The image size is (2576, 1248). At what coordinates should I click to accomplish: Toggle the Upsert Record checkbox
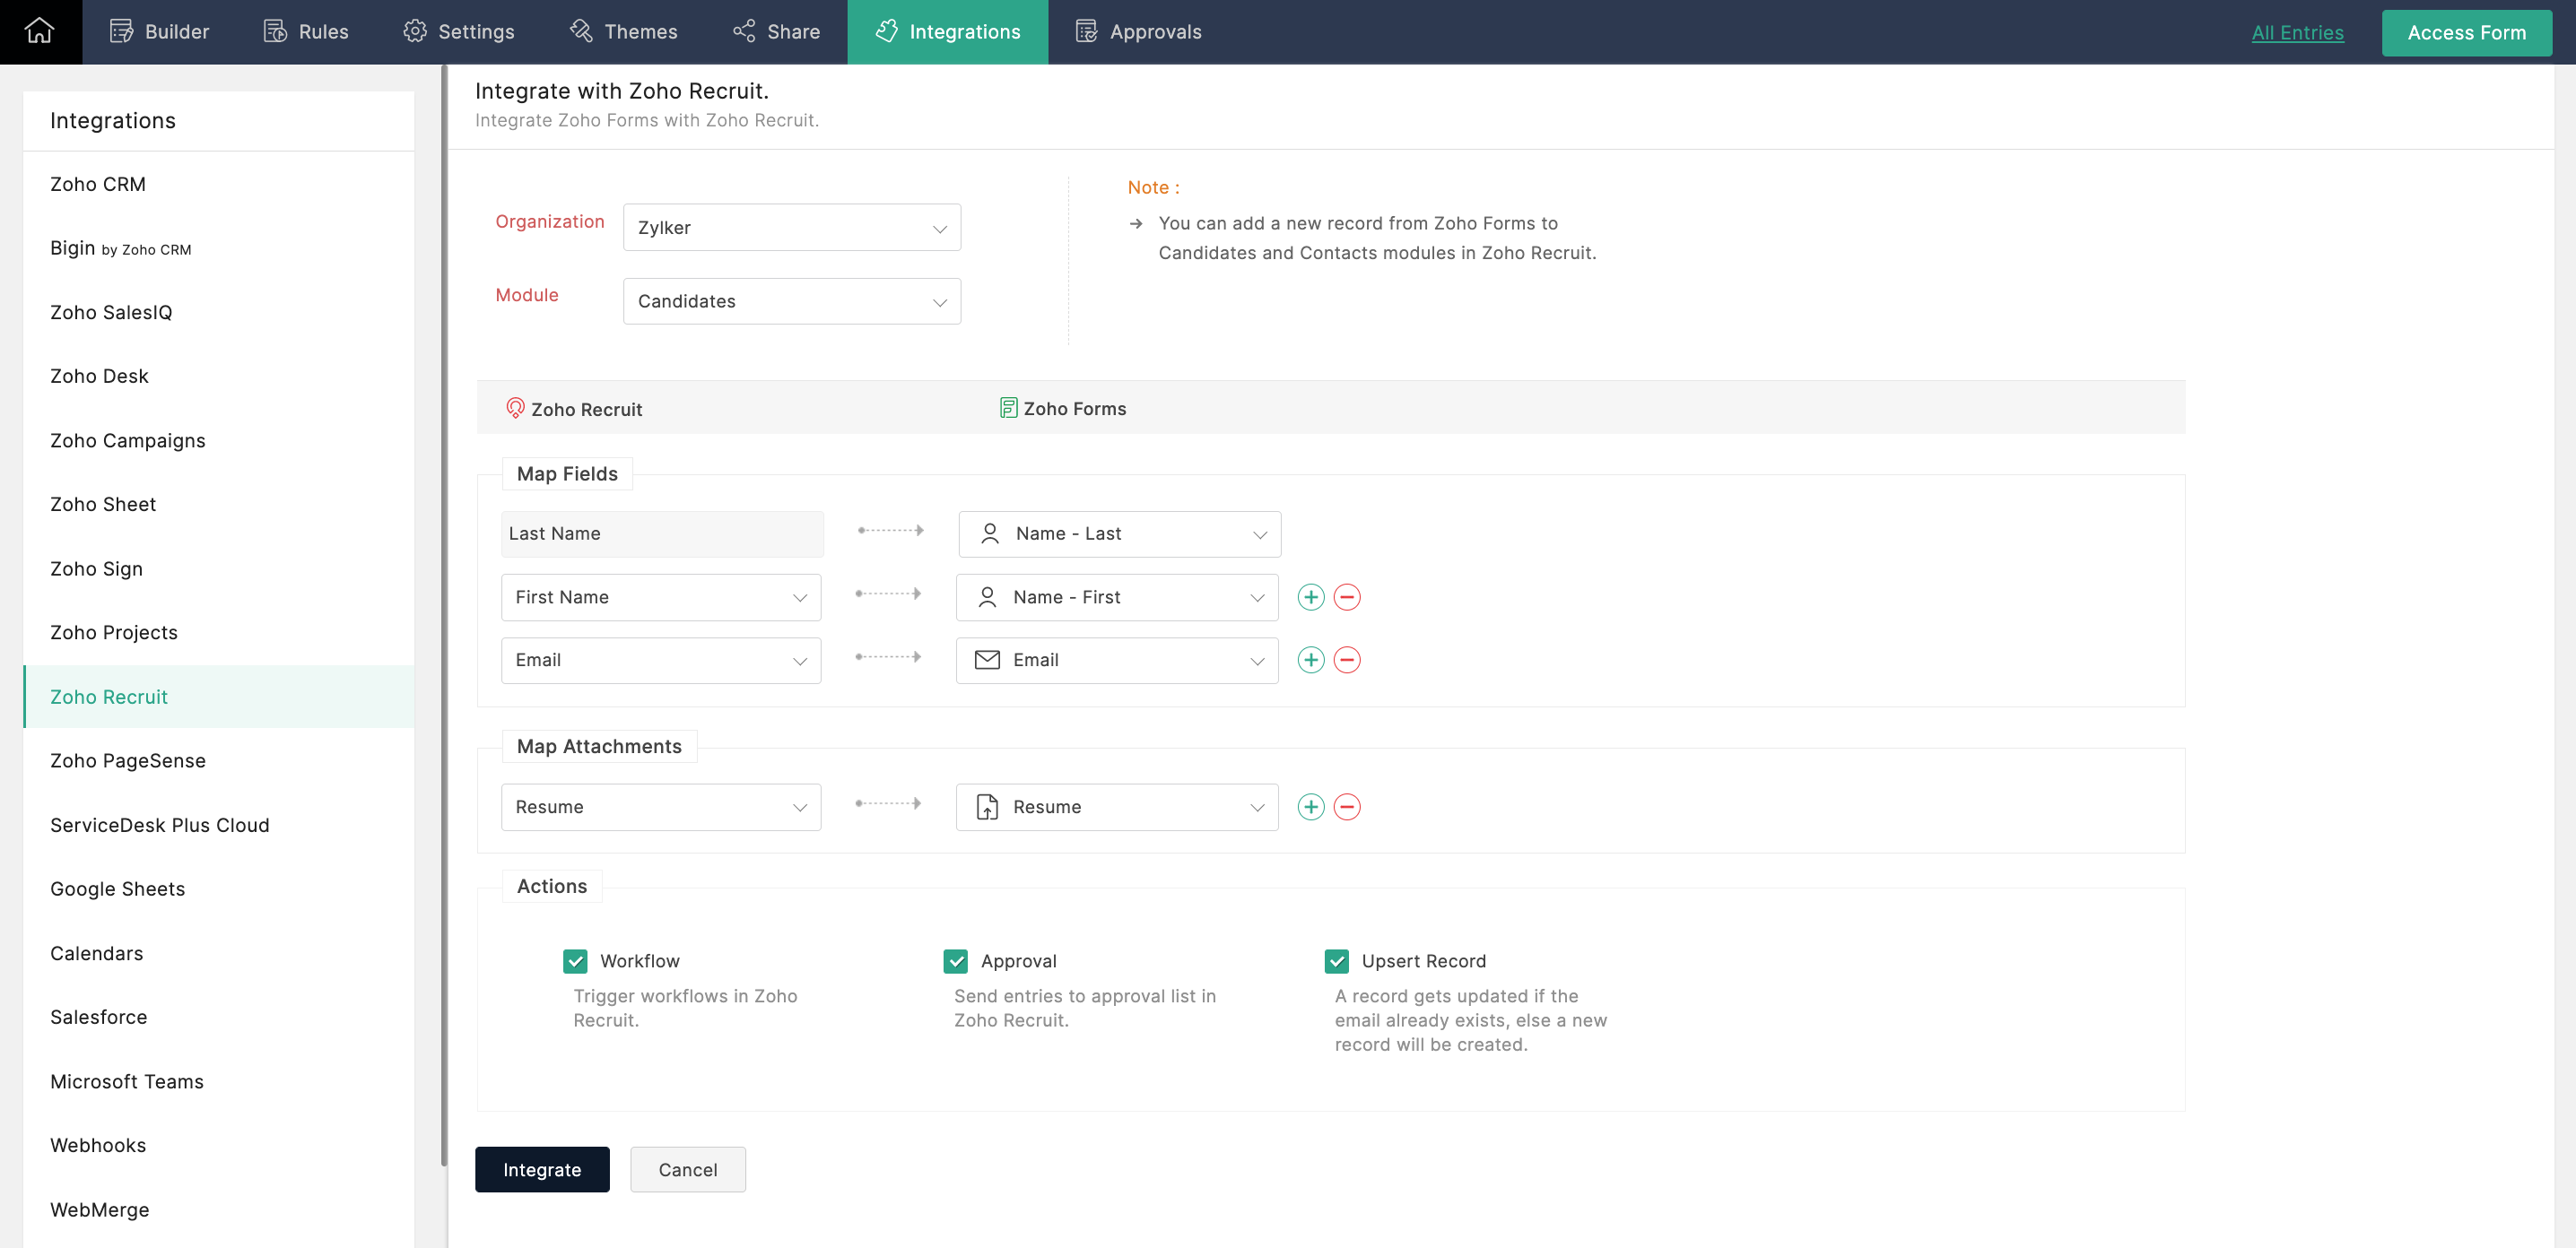click(x=1336, y=960)
